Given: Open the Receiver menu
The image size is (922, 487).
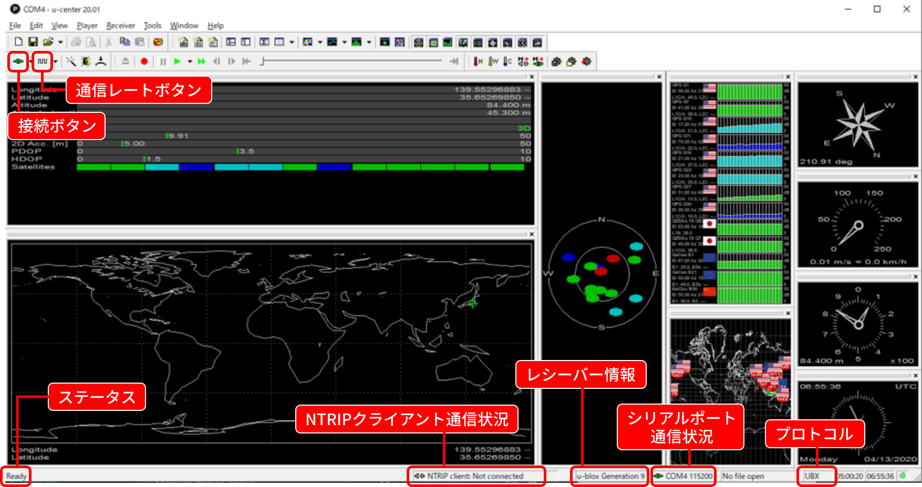Looking at the screenshot, I should point(120,25).
